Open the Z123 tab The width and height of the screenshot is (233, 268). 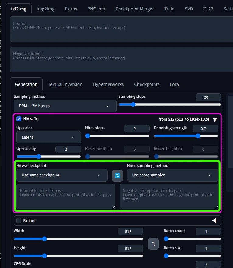tap(208, 9)
